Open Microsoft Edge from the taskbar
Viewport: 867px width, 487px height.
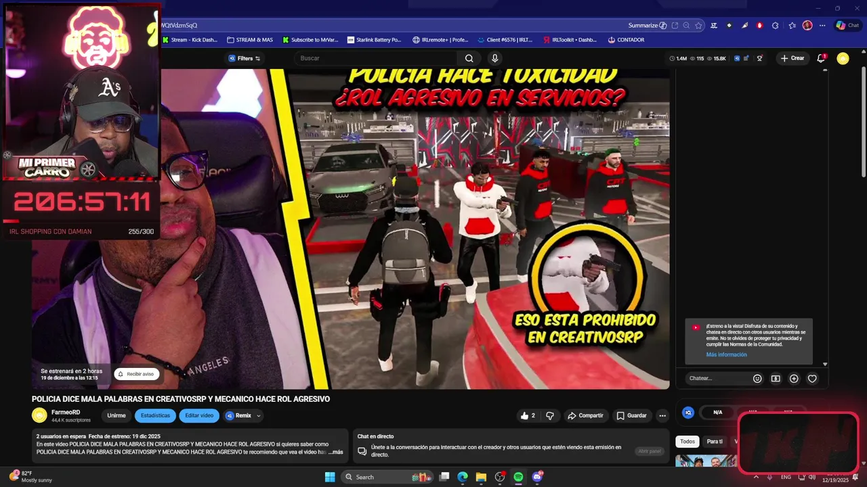coord(463,477)
